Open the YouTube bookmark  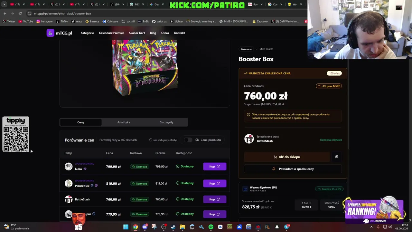pyautogui.click(x=26, y=22)
